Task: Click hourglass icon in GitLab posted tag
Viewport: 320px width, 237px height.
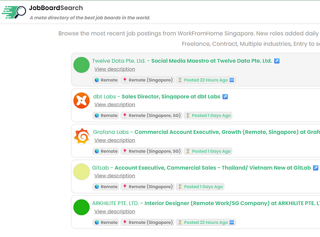Action: coord(180,187)
